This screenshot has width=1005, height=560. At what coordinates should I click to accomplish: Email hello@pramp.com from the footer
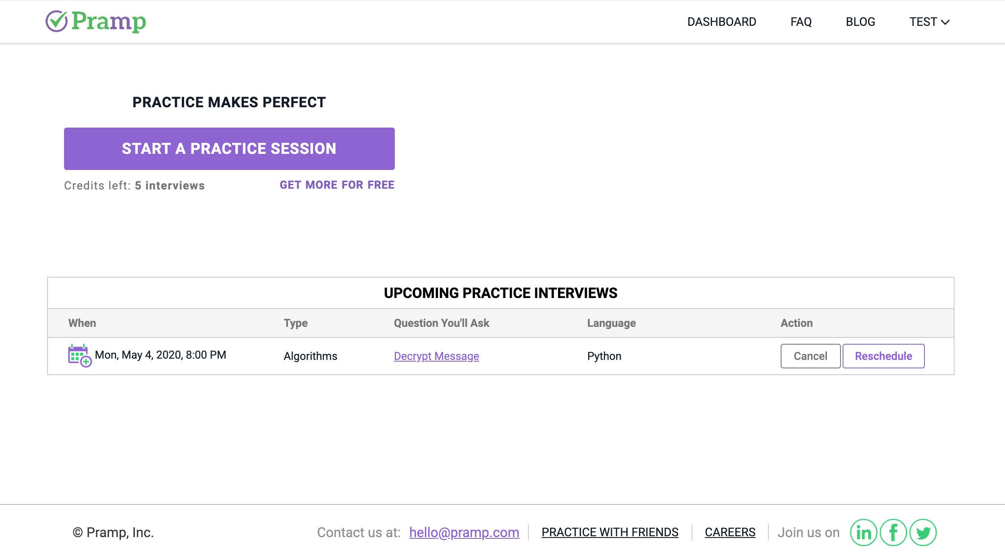(464, 532)
